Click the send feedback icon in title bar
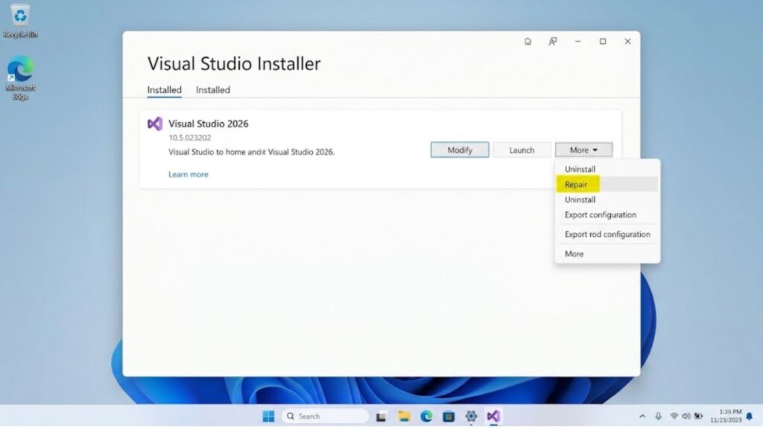Image resolution: width=763 pixels, height=429 pixels. [x=553, y=42]
